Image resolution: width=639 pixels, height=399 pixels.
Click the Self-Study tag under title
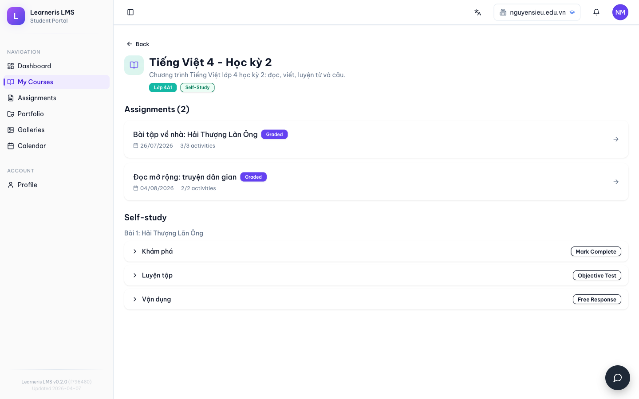[197, 87]
